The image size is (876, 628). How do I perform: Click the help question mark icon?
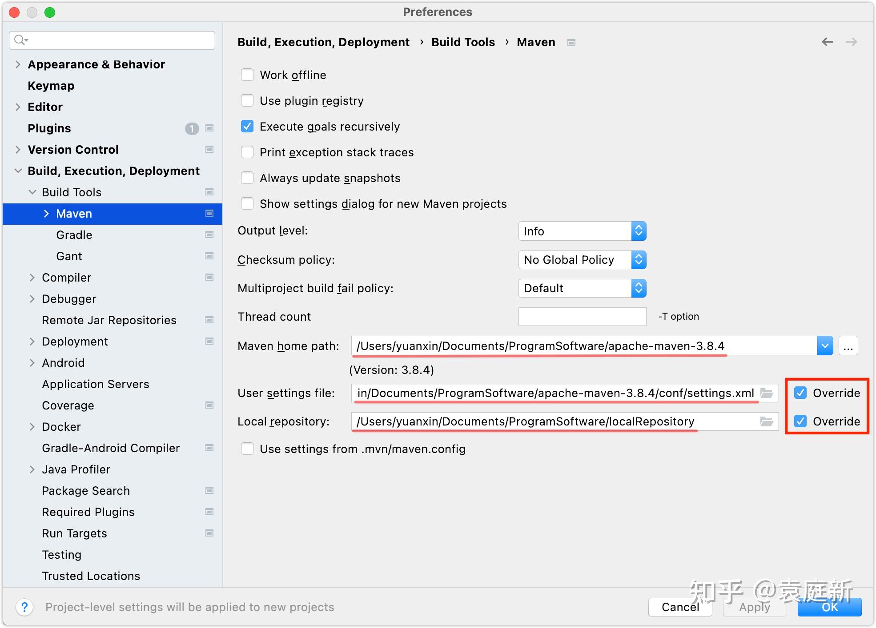(x=24, y=607)
